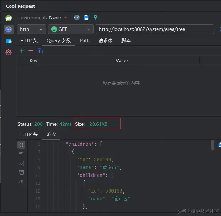This screenshot has width=221, height=216.
Task: Select JSON braces response view icon
Action: pyautogui.click(x=21, y=145)
